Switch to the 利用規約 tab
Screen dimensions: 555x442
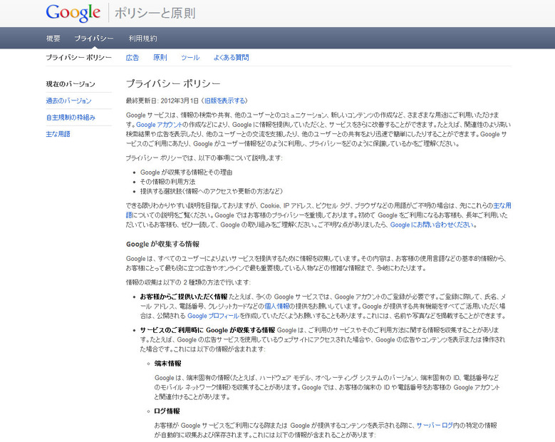pos(142,38)
